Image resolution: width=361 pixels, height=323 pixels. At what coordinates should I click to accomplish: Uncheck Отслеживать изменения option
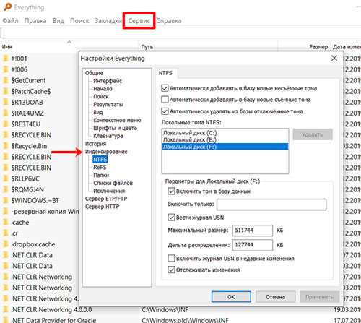(171, 270)
